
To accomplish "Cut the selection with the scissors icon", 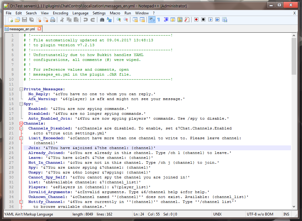I will point(62,20).
